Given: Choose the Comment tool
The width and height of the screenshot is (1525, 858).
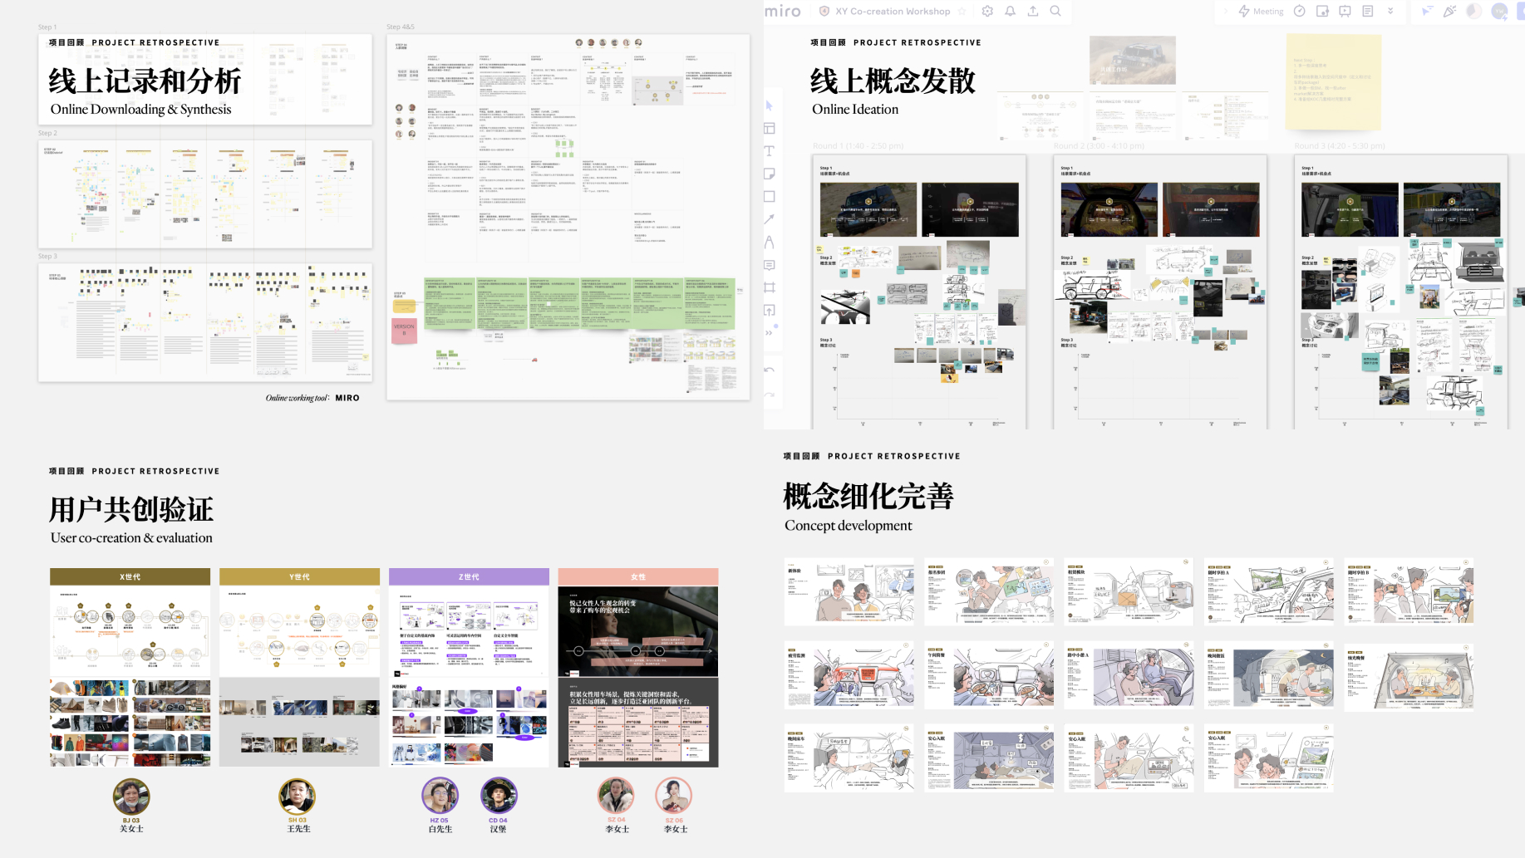Looking at the screenshot, I should point(770,265).
